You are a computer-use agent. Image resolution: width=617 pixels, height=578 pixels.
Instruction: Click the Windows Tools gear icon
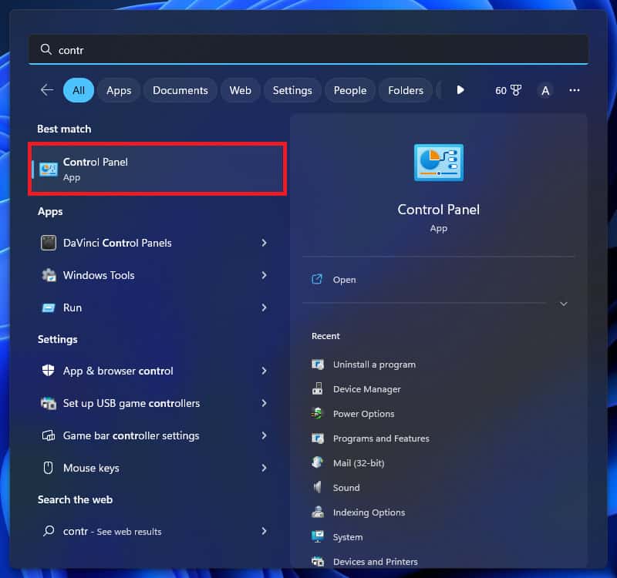click(49, 275)
